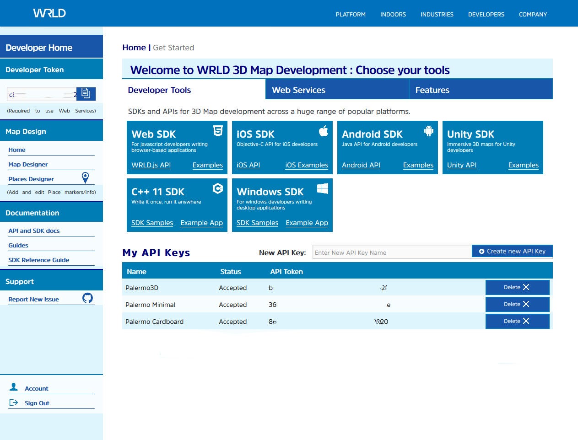Screen dimensions: 578x440
Task: Open Places Designer link
Action: (31, 179)
